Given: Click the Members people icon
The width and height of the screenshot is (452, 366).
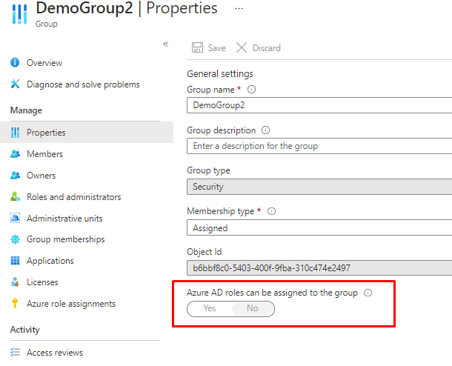Looking at the screenshot, I should tap(15, 154).
